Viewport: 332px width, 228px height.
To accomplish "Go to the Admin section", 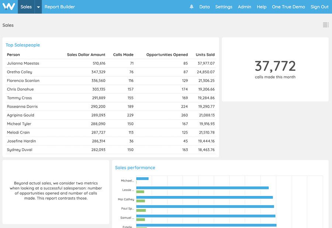I will [x=244, y=7].
